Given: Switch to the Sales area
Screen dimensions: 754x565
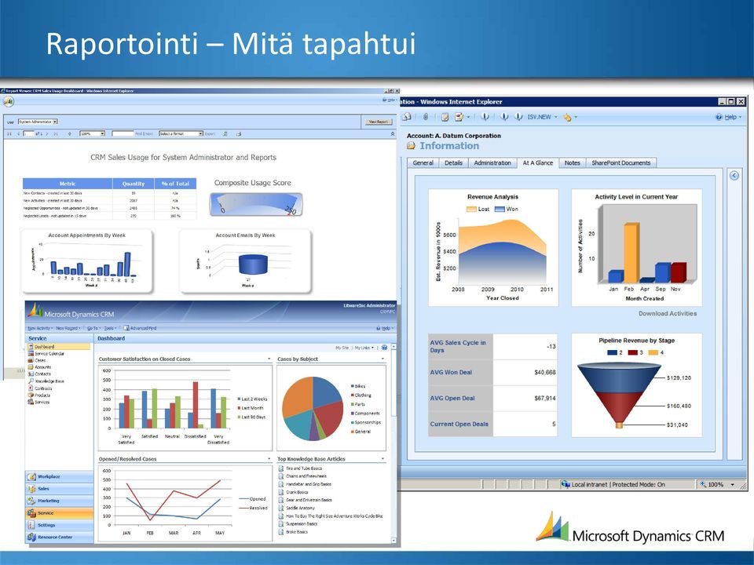Looking at the screenshot, I should point(60,489).
